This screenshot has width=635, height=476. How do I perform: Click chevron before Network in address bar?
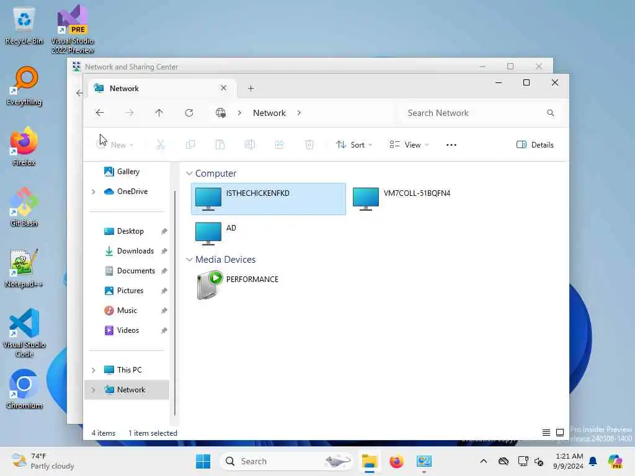tap(240, 113)
